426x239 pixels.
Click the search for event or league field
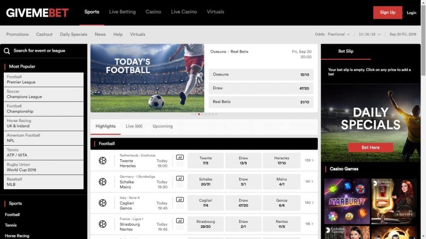(x=44, y=51)
